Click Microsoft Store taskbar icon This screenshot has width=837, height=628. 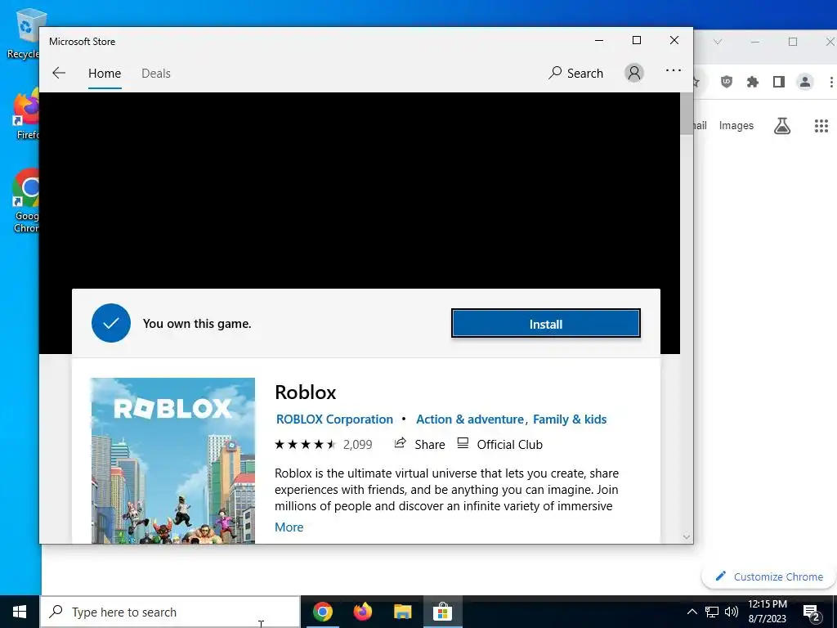(x=442, y=612)
